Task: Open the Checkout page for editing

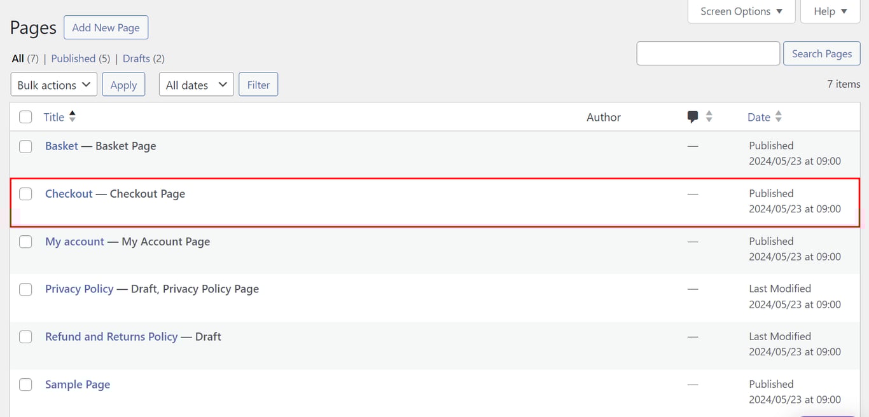Action: pos(69,193)
